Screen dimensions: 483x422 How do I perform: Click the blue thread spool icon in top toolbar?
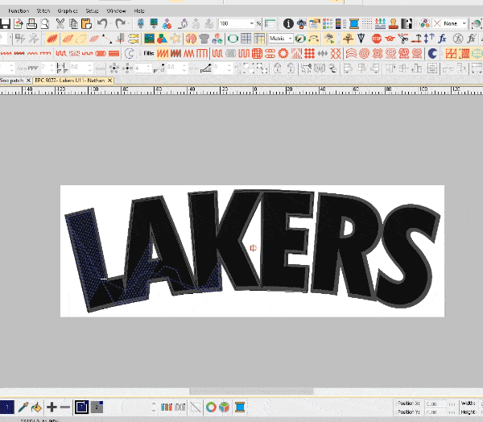tap(354, 23)
